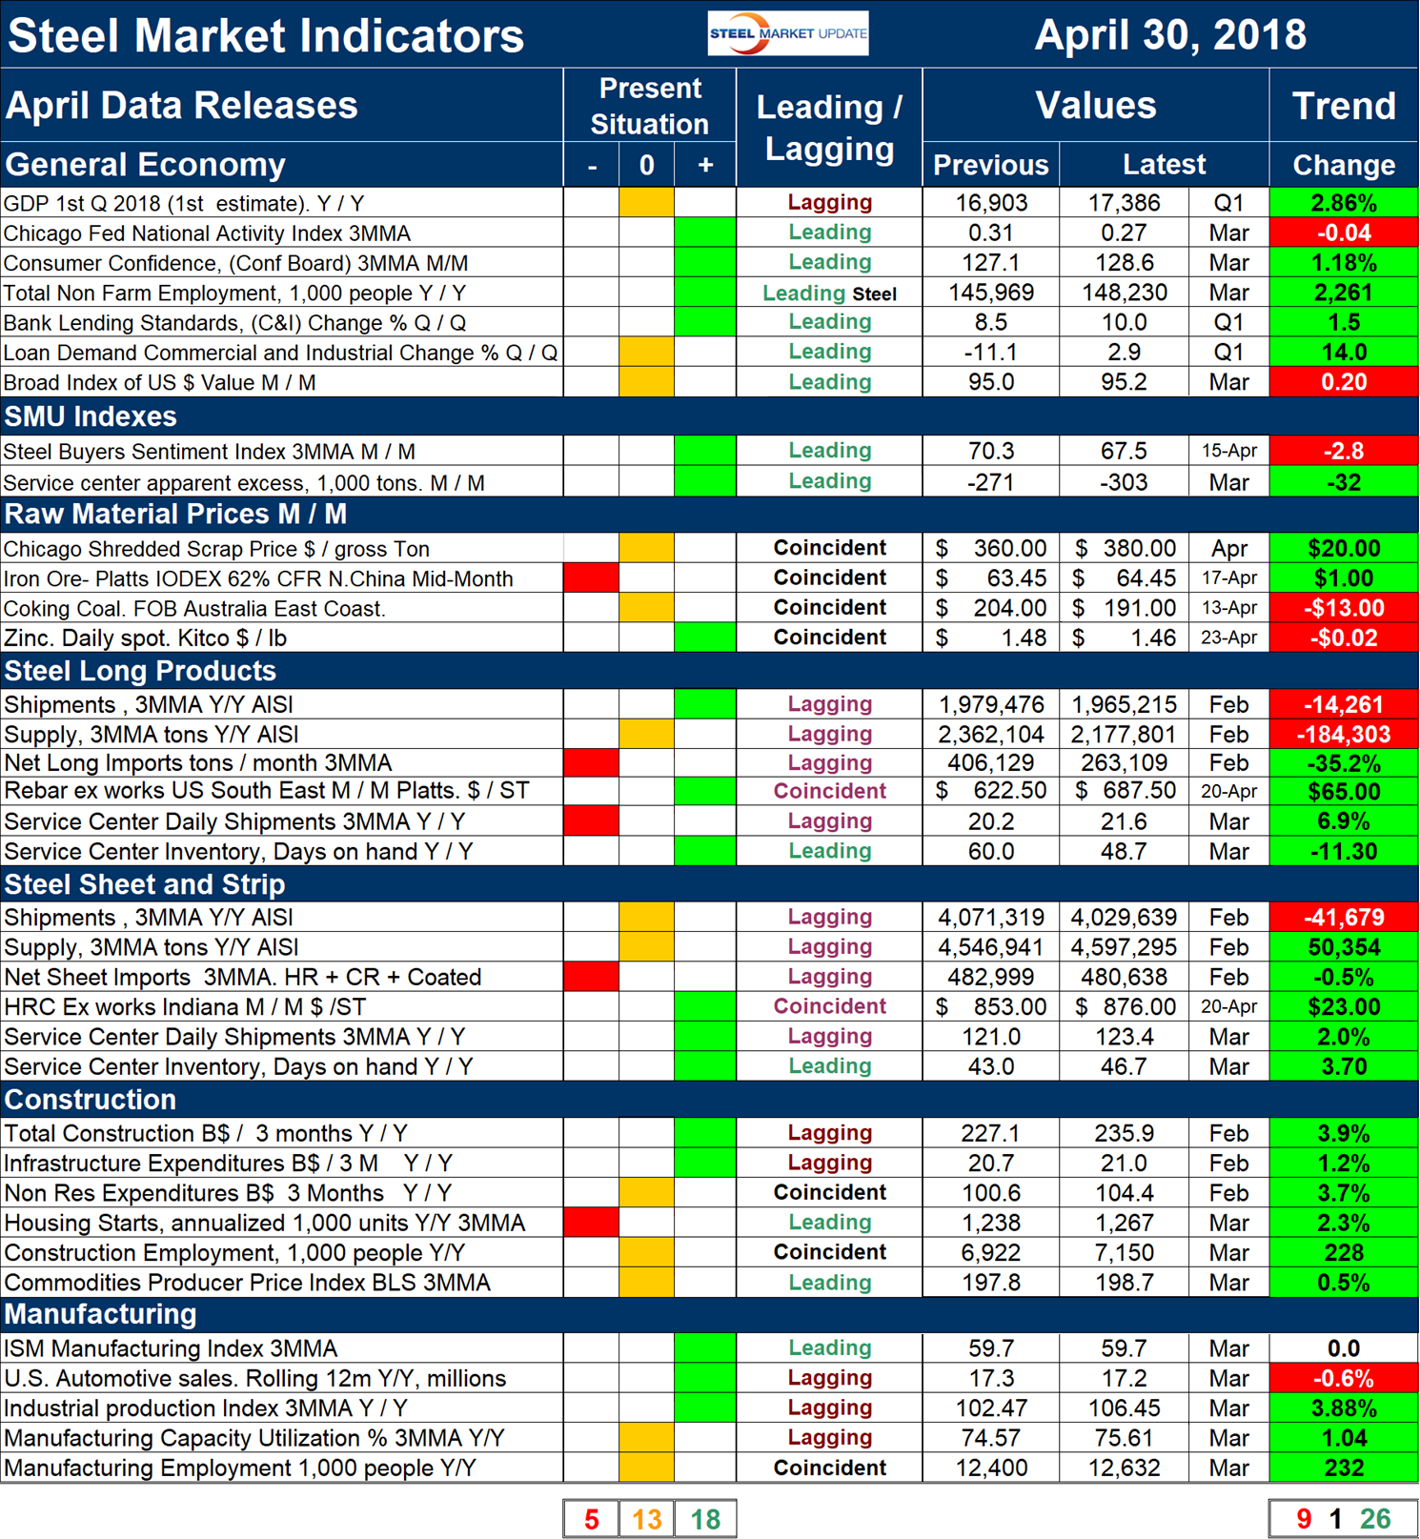Click the Previous column header
The image size is (1420, 1539).
point(990,165)
